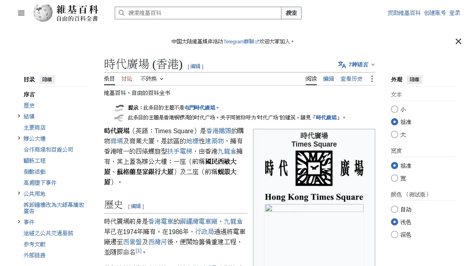Open the 7种语言 languages dropdown
The image size is (473, 266).
point(357,65)
